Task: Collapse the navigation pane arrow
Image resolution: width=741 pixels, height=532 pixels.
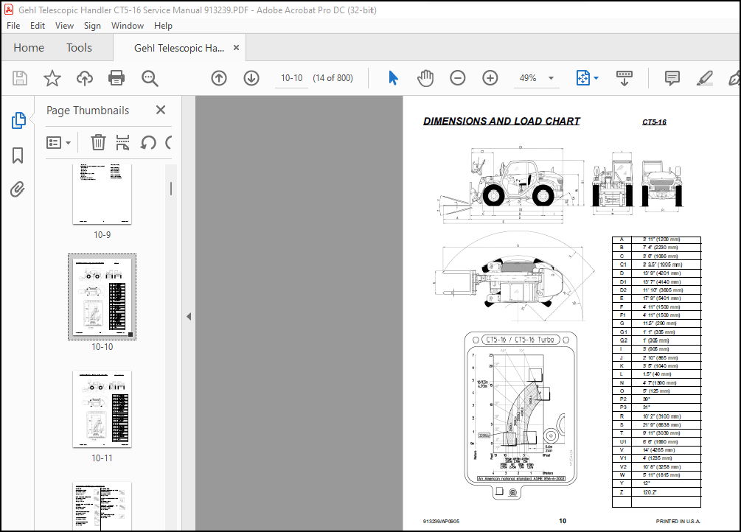Action: point(189,317)
